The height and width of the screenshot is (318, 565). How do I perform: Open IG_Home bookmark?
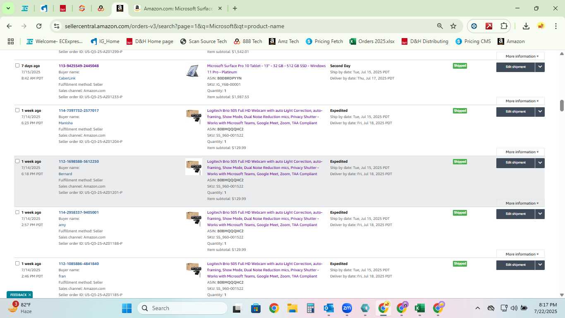105,41
